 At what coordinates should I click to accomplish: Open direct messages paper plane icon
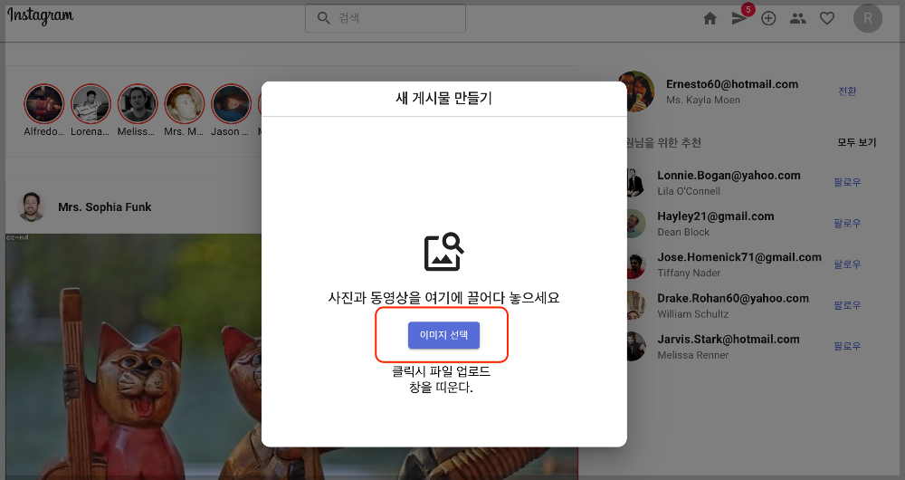[738, 18]
